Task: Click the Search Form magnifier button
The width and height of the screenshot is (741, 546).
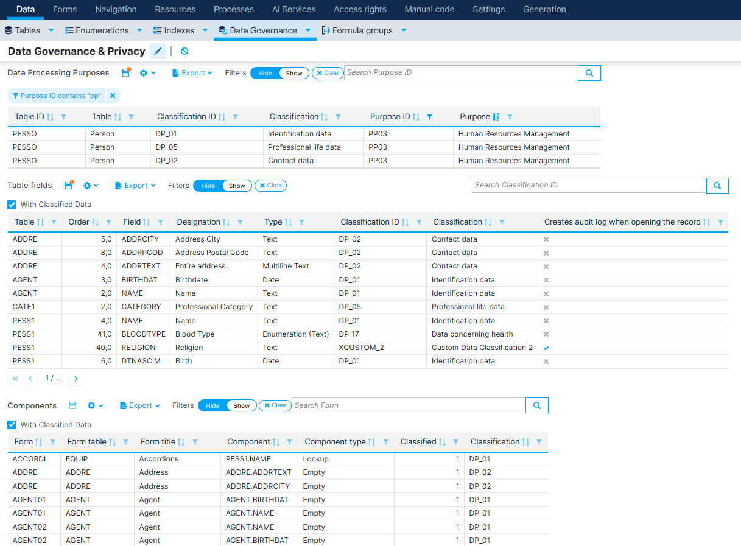Action: [537, 405]
